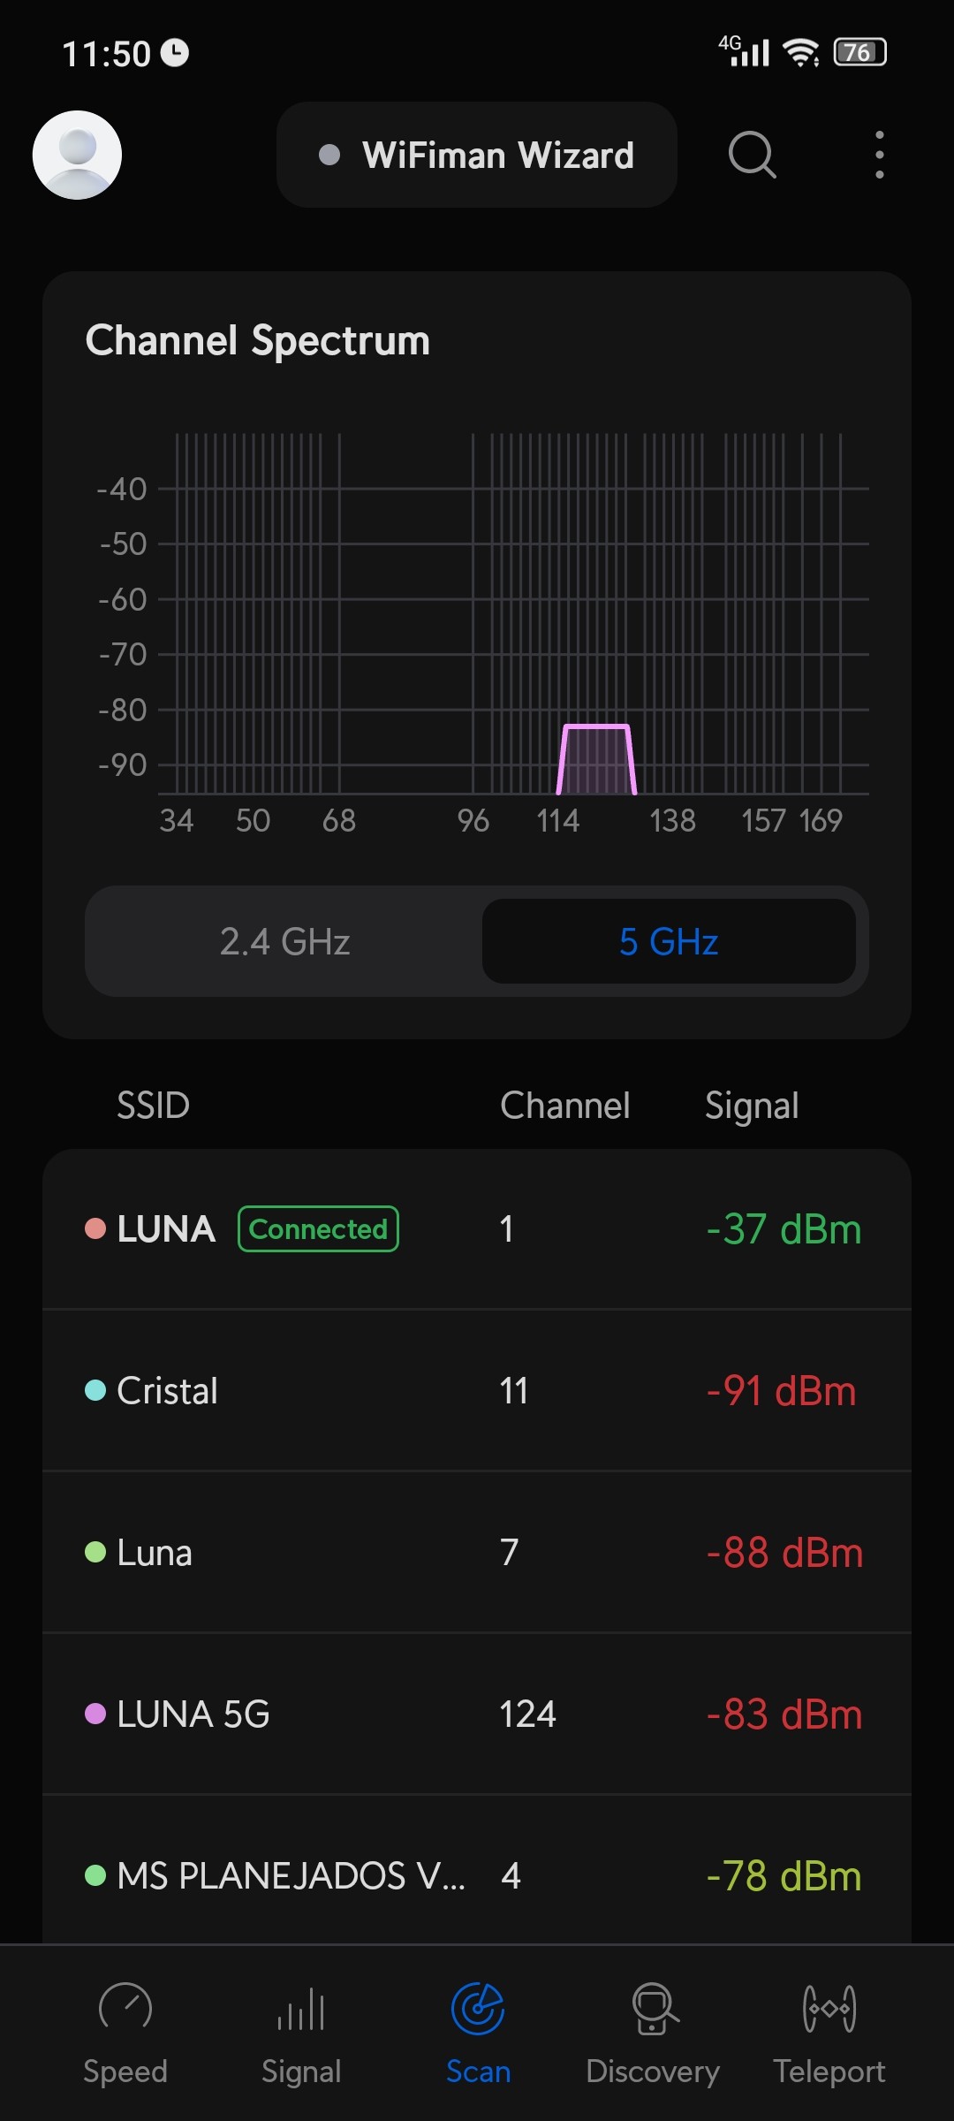
Task: Select the Scan radar tab
Action: click(x=478, y=2031)
